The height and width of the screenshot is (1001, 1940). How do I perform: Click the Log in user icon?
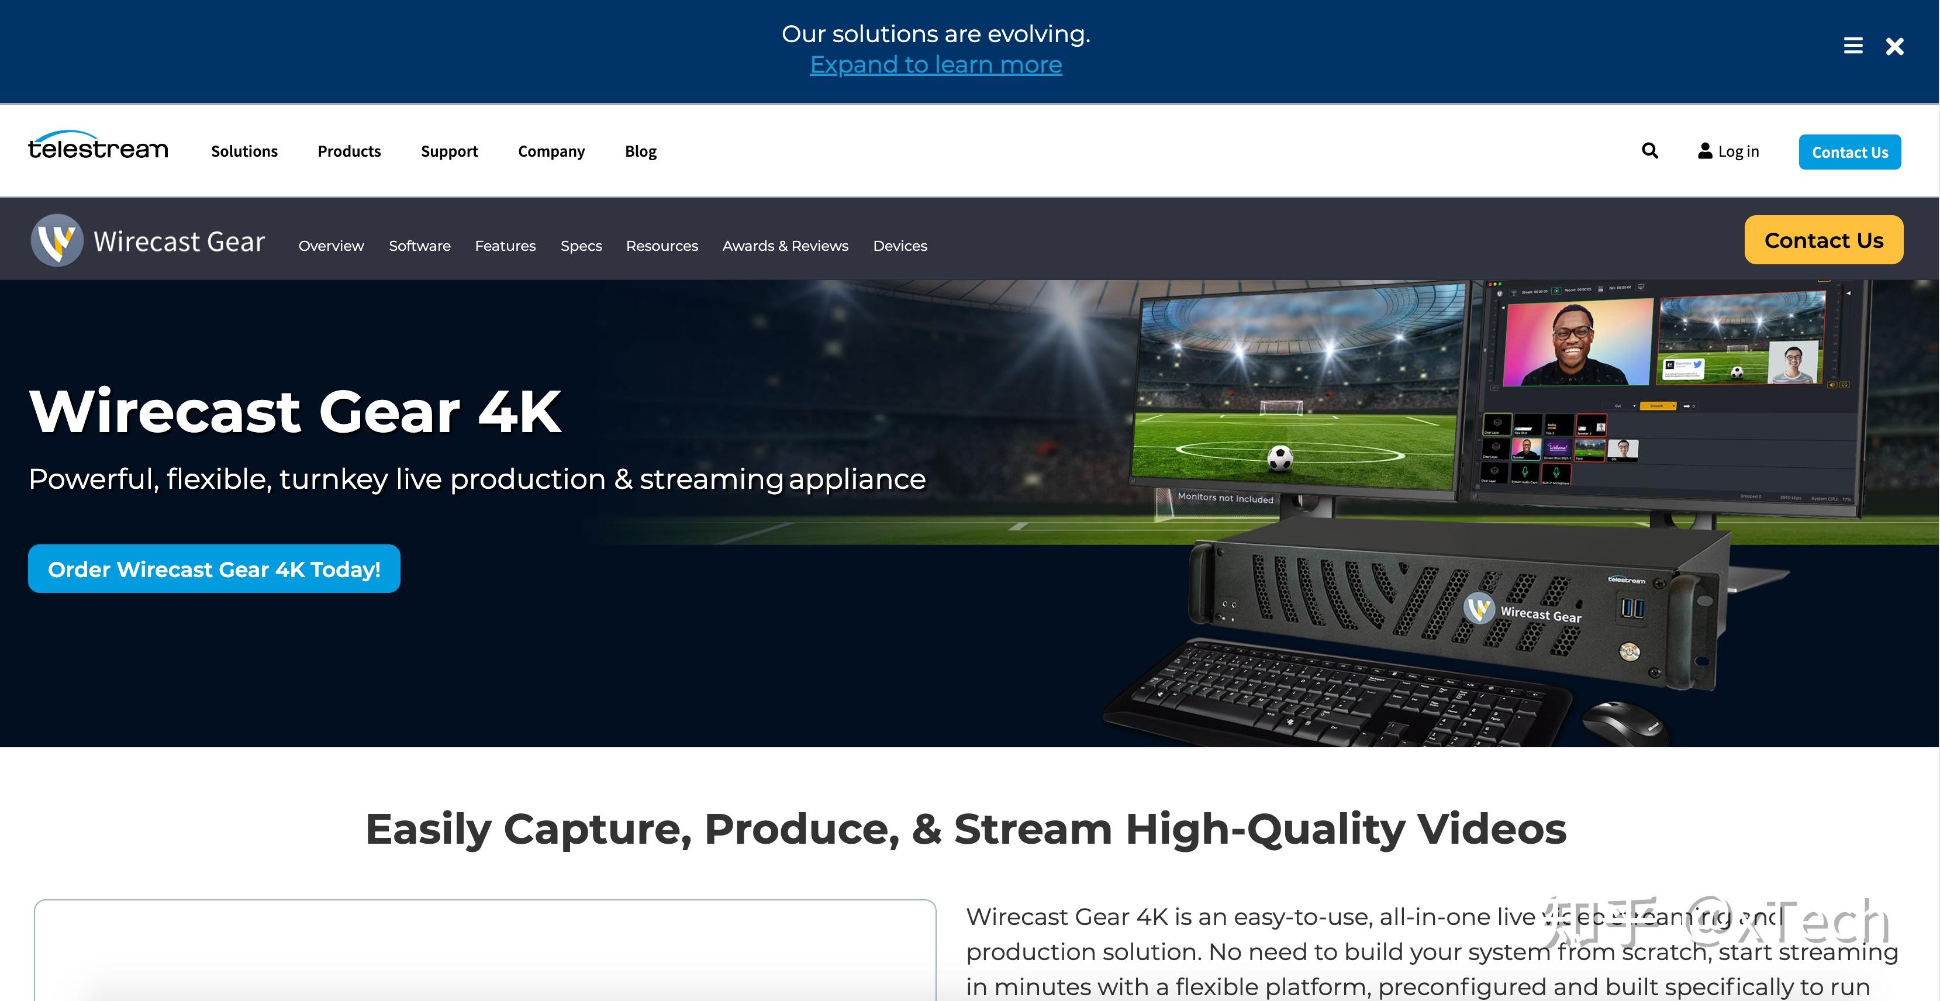[x=1705, y=151]
